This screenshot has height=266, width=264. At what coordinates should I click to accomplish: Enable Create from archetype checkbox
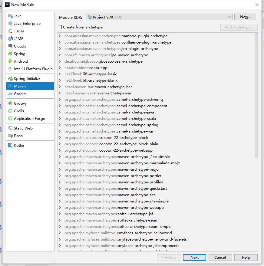click(x=60, y=27)
